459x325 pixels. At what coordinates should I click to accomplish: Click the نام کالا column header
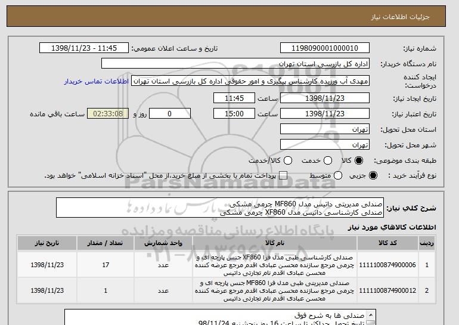tap(275, 243)
